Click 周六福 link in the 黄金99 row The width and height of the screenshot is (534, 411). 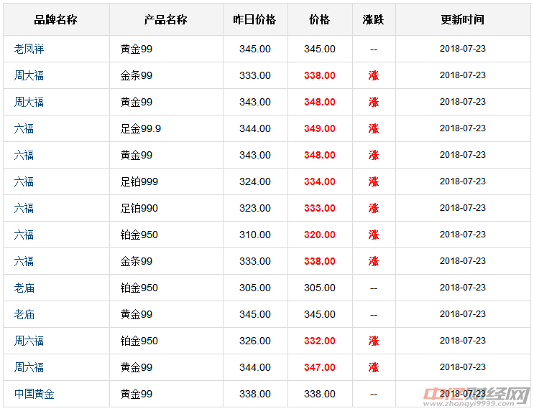(x=29, y=367)
